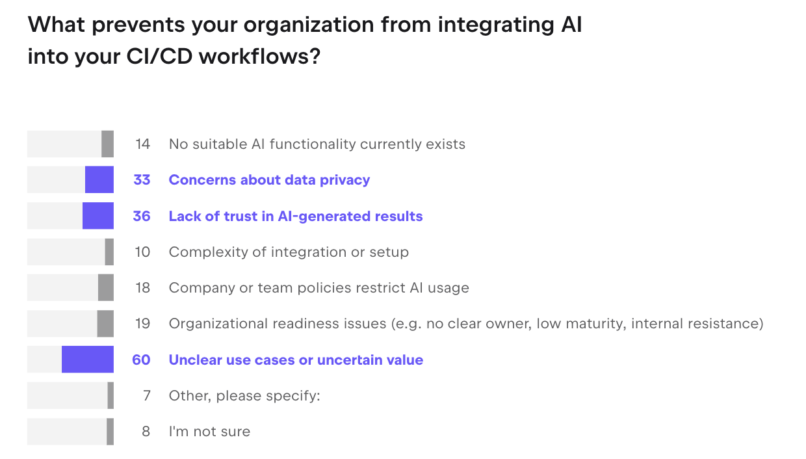Click 'Company or team policies restrict AI usage' text
The height and width of the screenshot is (459, 806).
[318, 287]
